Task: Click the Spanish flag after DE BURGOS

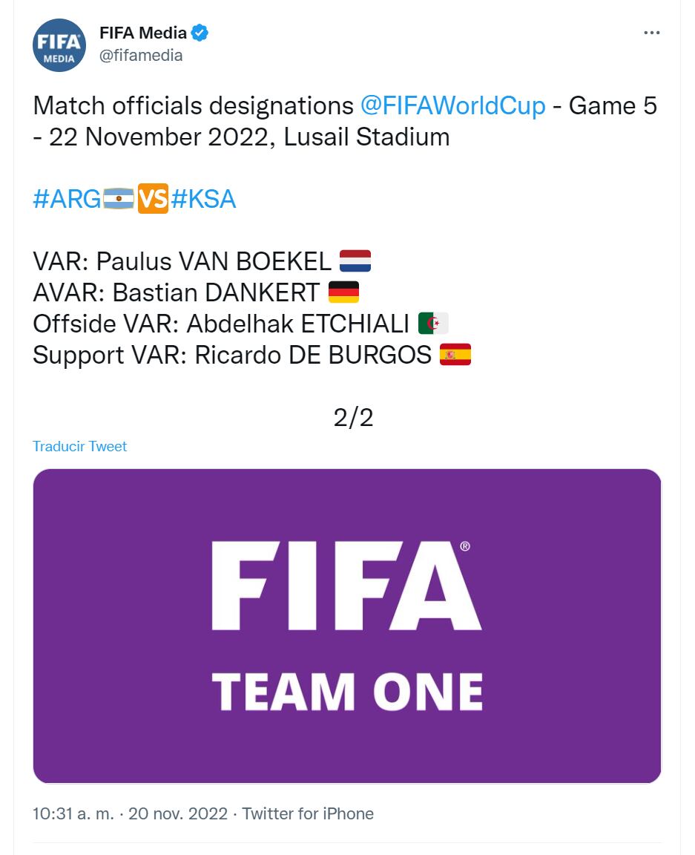Action: tap(455, 356)
